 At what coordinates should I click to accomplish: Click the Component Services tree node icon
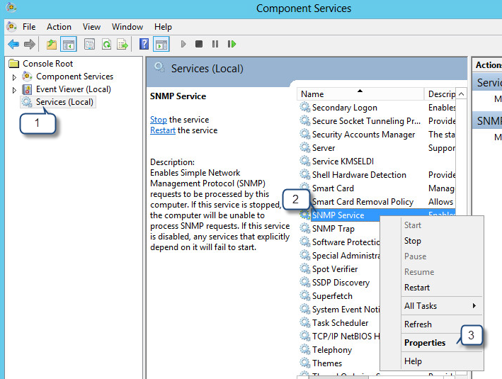click(x=27, y=77)
